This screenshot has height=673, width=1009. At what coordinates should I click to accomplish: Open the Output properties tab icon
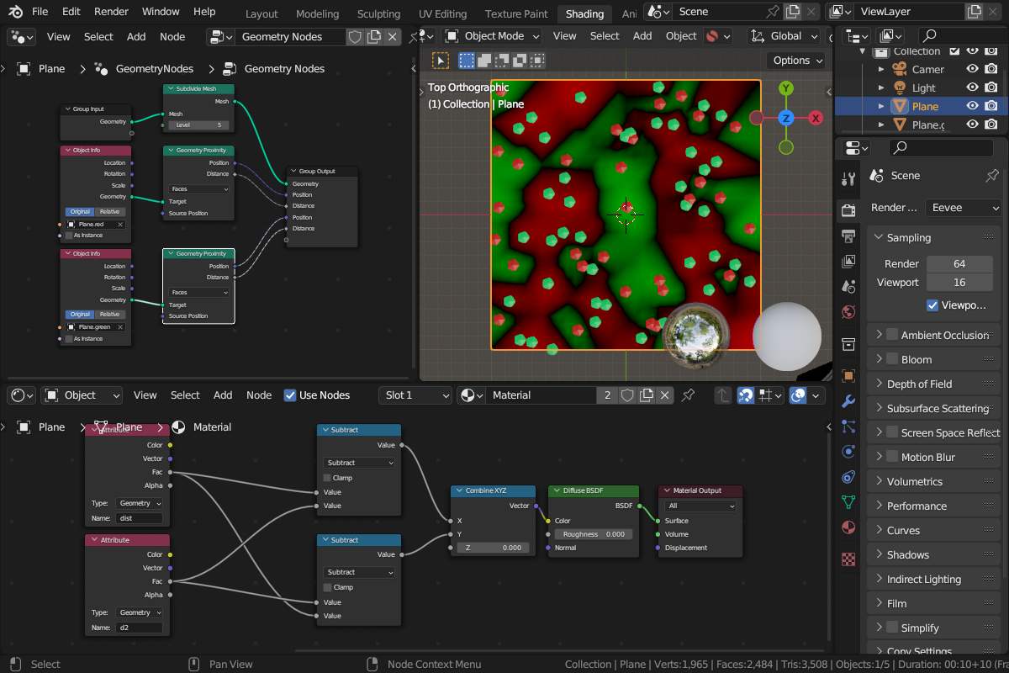(x=848, y=236)
